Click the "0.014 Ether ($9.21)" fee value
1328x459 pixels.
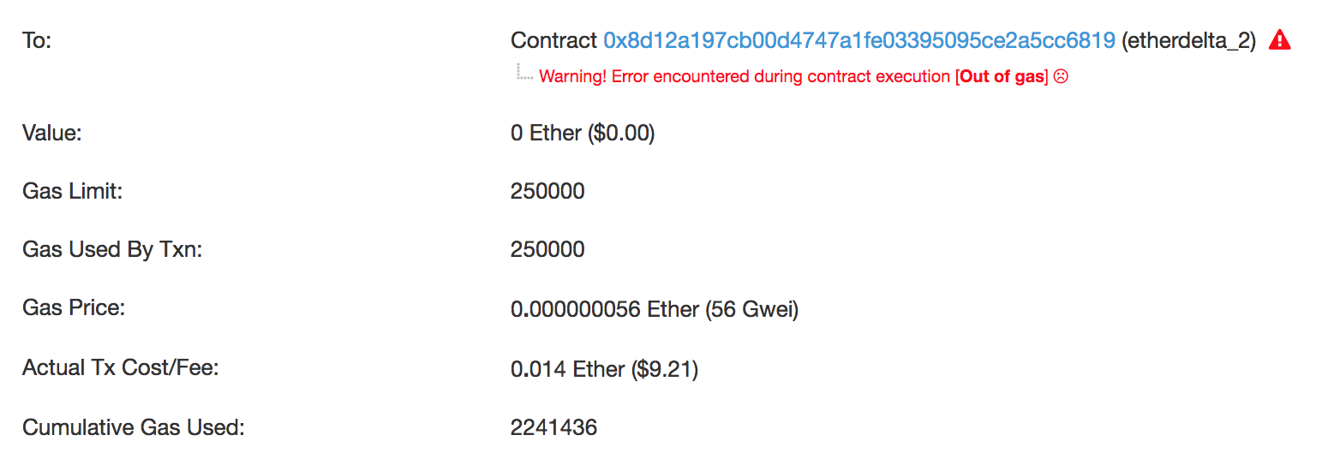[x=604, y=369]
